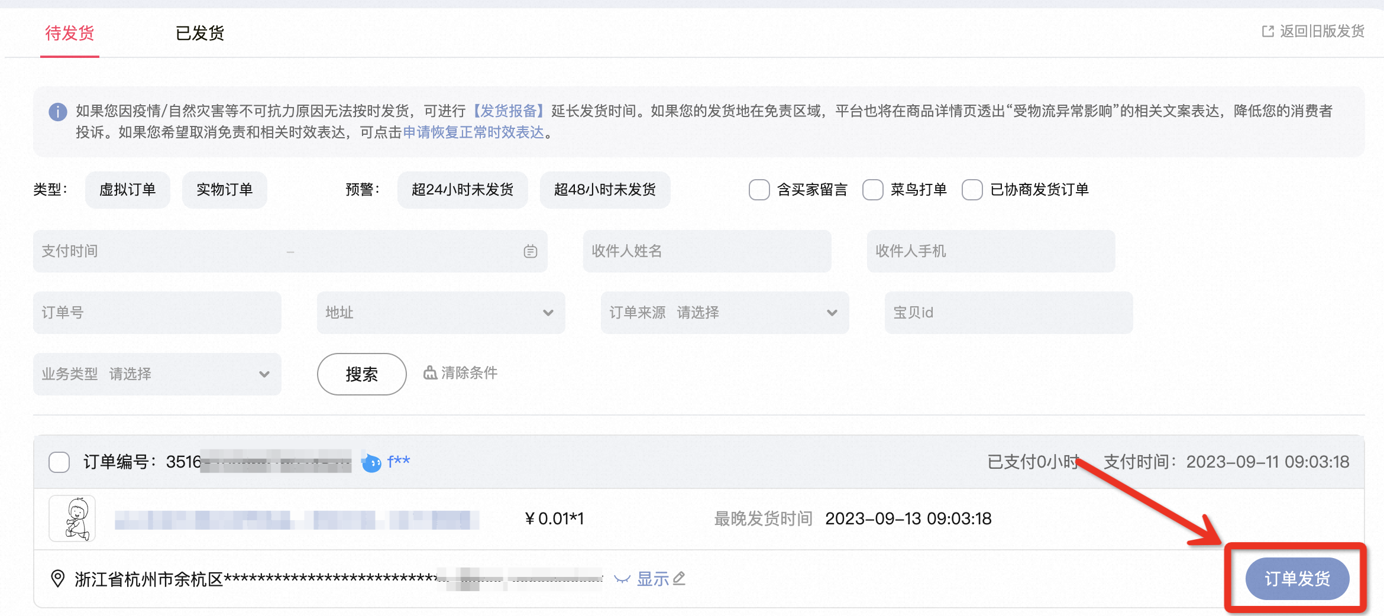
Task: Select the 已协商发货订单 checkbox
Action: pyautogui.click(x=972, y=190)
